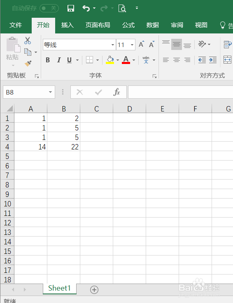
Task: Click the phonetic guide wén icon
Action: click(146, 60)
